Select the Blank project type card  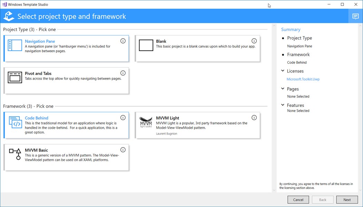tap(197, 48)
